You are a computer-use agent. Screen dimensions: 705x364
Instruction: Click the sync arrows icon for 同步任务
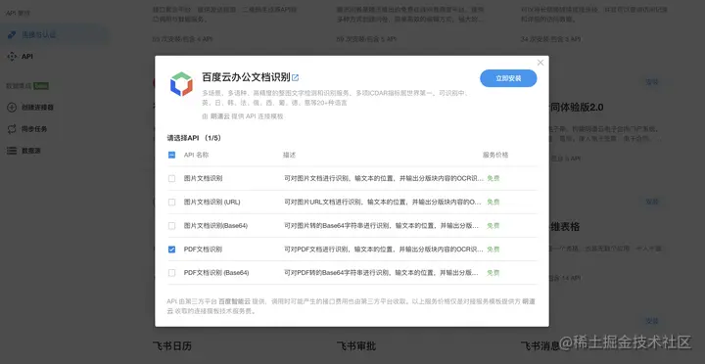[x=12, y=129]
